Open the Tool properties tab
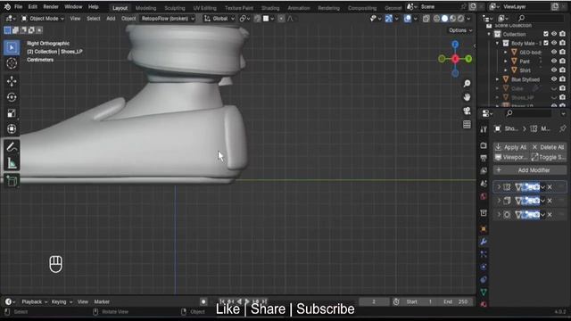This screenshot has height=321, width=571. coord(484,129)
